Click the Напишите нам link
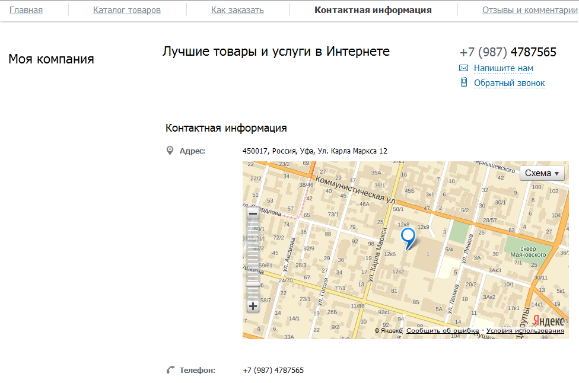This screenshot has width=579, height=383. coord(503,68)
